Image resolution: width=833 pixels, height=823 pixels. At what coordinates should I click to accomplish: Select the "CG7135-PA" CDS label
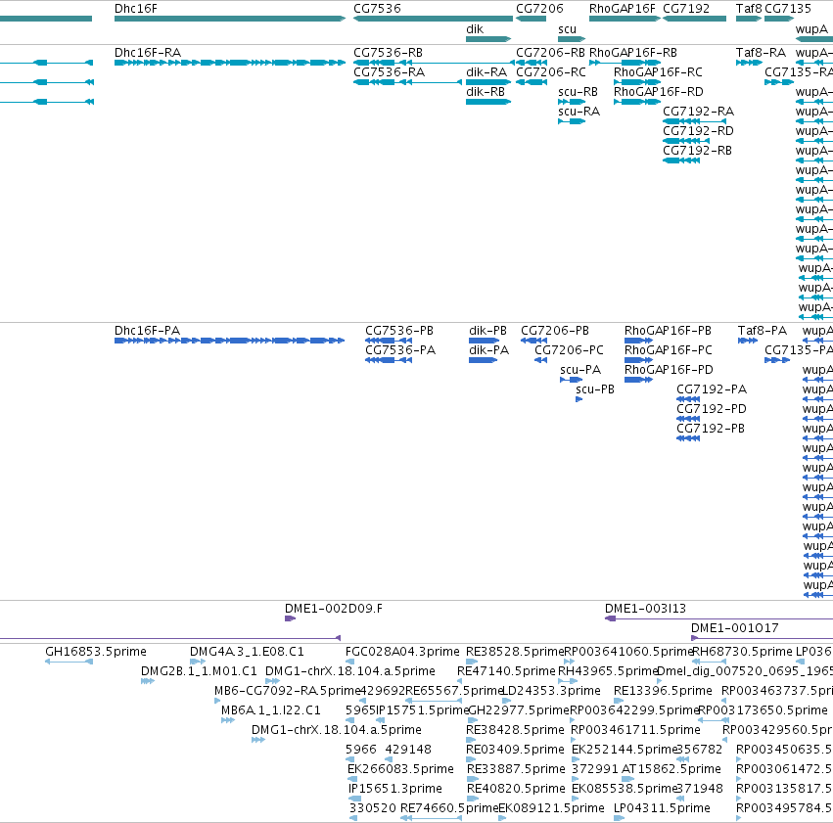[x=799, y=350]
